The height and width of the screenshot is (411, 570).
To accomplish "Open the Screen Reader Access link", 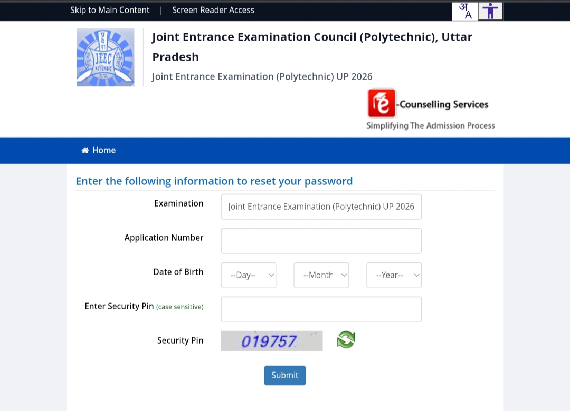I will coord(213,10).
